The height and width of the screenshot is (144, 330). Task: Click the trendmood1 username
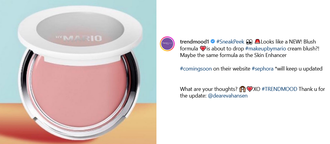click(194, 42)
